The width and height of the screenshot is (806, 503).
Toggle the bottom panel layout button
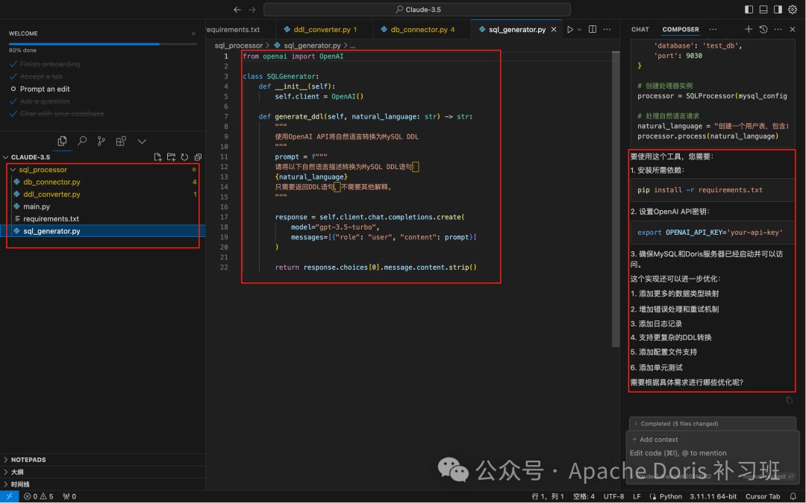(x=763, y=10)
